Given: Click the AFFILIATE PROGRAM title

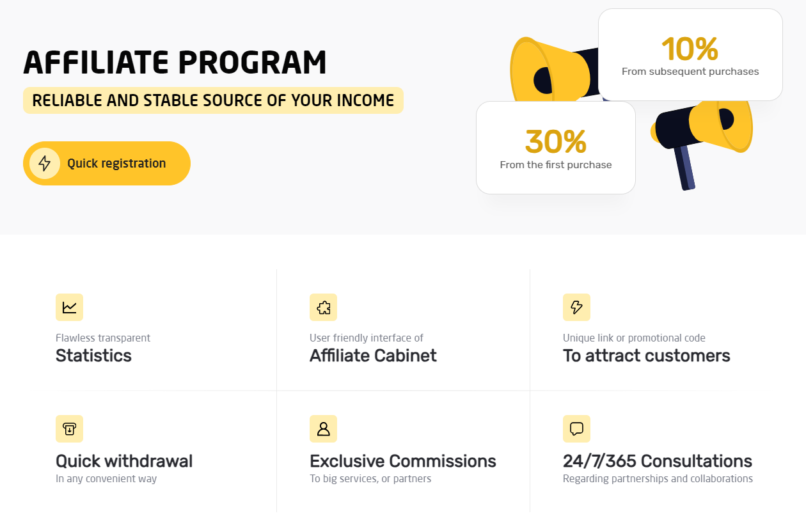Looking at the screenshot, I should pyautogui.click(x=175, y=63).
